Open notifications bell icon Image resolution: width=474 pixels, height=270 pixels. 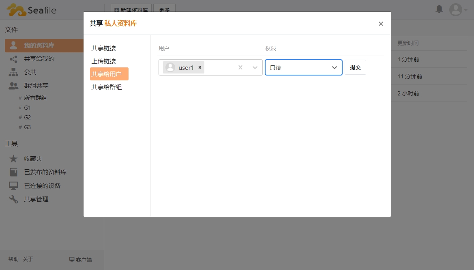pyautogui.click(x=439, y=9)
